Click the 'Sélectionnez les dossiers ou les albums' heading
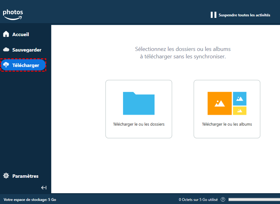Image resolution: width=280 pixels, height=204 pixels. coord(183,52)
